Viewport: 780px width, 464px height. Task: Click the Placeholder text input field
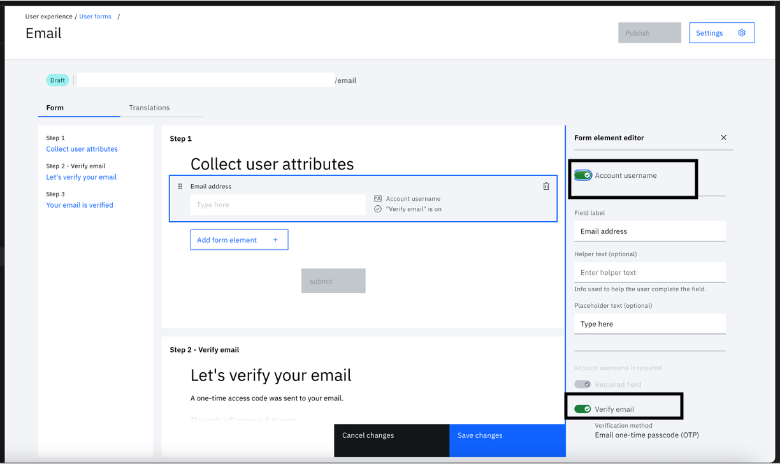[650, 324]
